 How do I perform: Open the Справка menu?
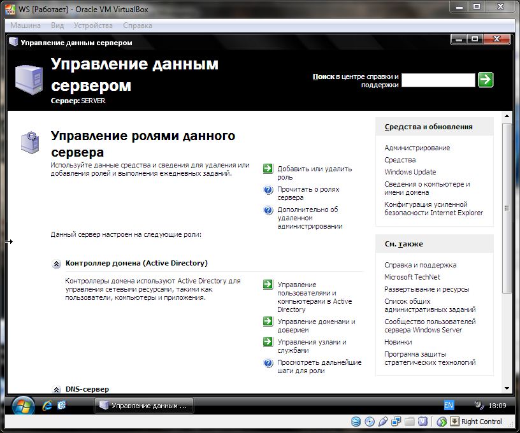tap(138, 25)
